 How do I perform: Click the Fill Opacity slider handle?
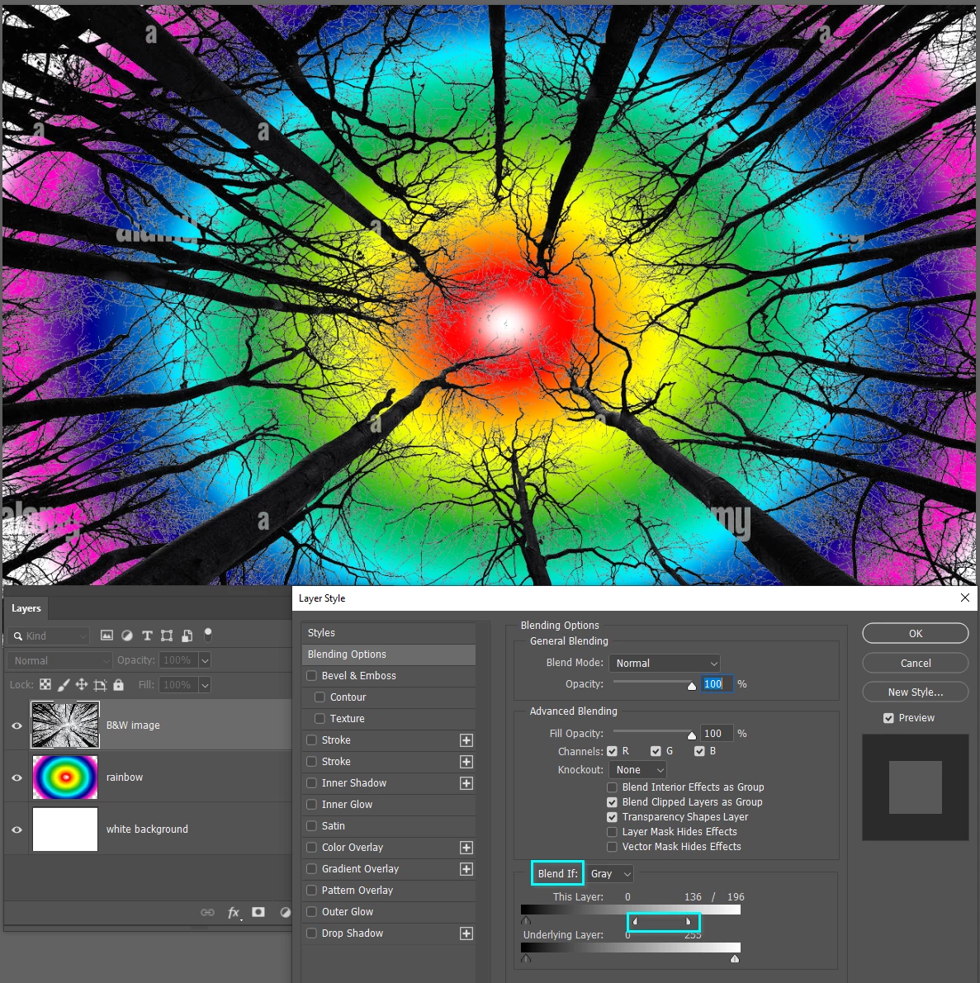[692, 735]
